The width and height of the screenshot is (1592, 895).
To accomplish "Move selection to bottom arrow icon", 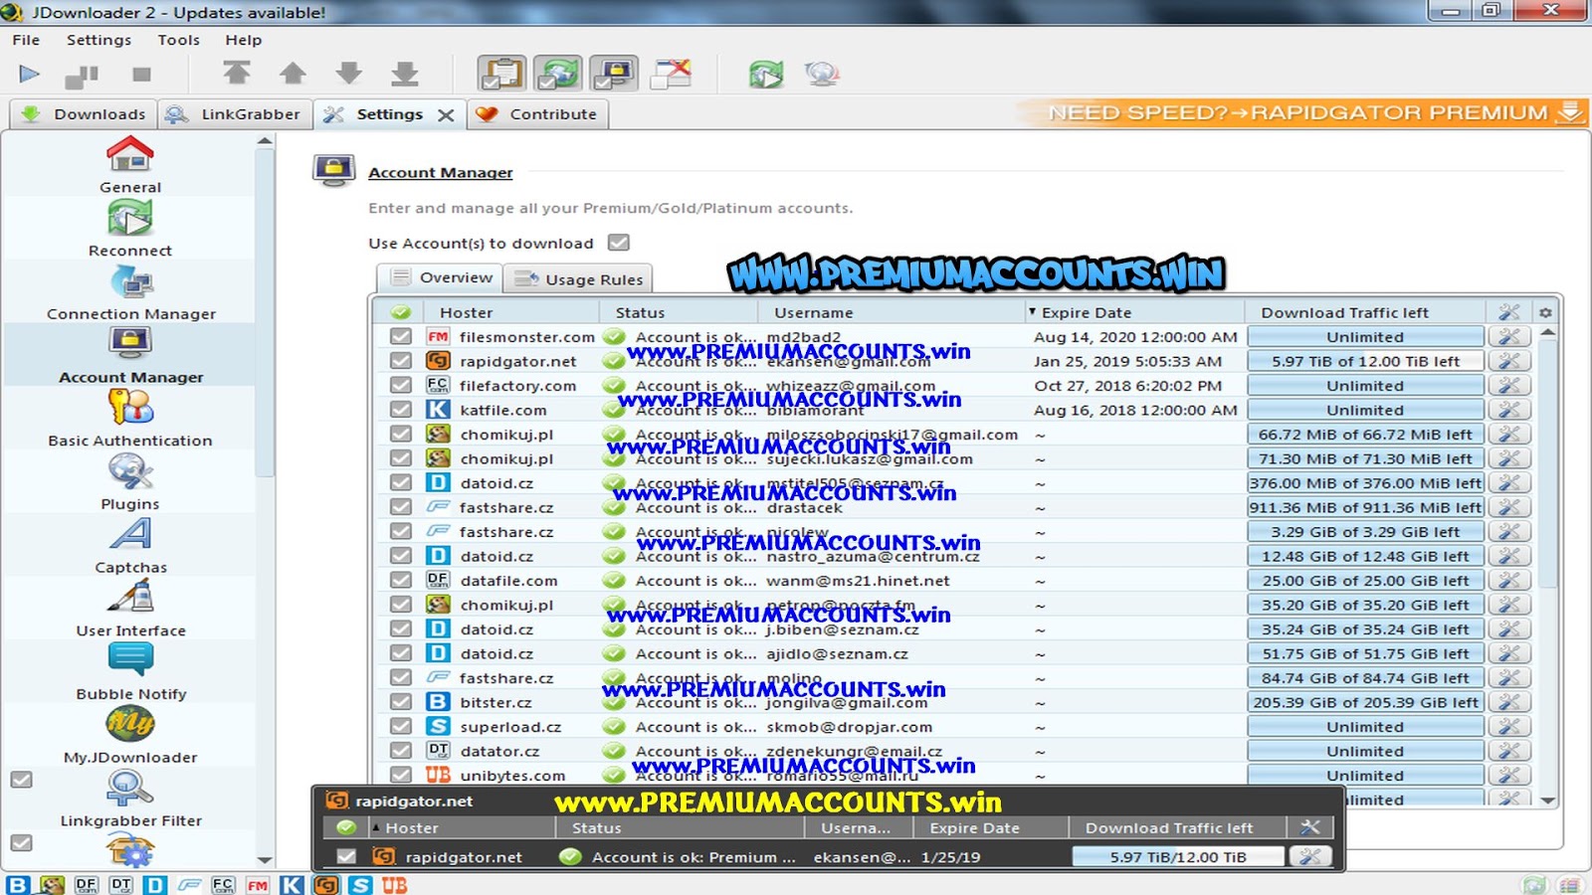I will (x=404, y=73).
